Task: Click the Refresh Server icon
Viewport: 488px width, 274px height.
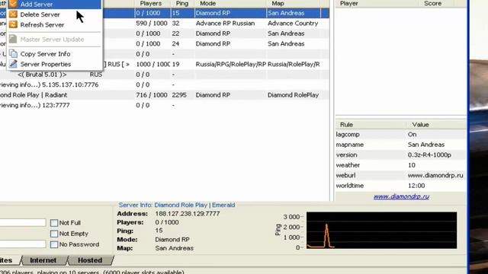Action: tap(13, 24)
